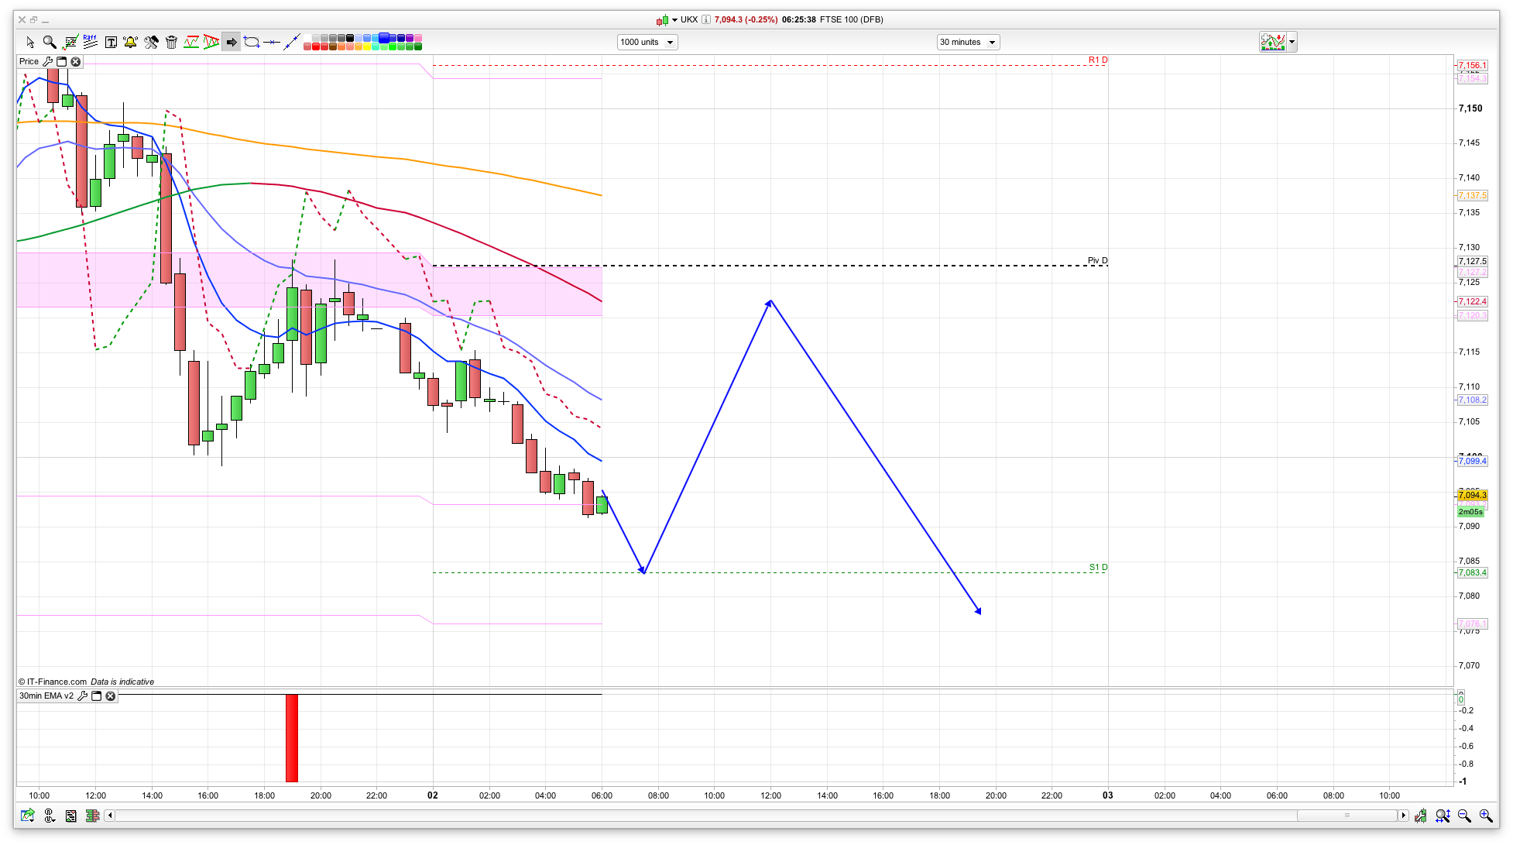Close the Price panel
The height and width of the screenshot is (845, 1513).
(76, 61)
